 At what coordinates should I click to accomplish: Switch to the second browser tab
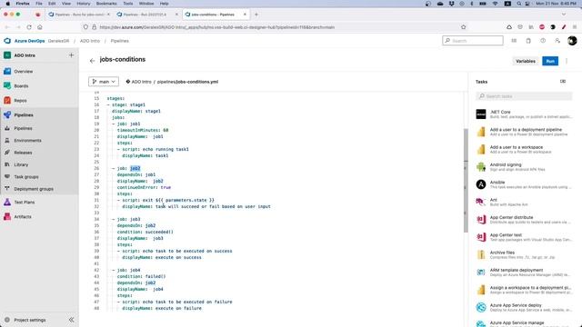146,15
